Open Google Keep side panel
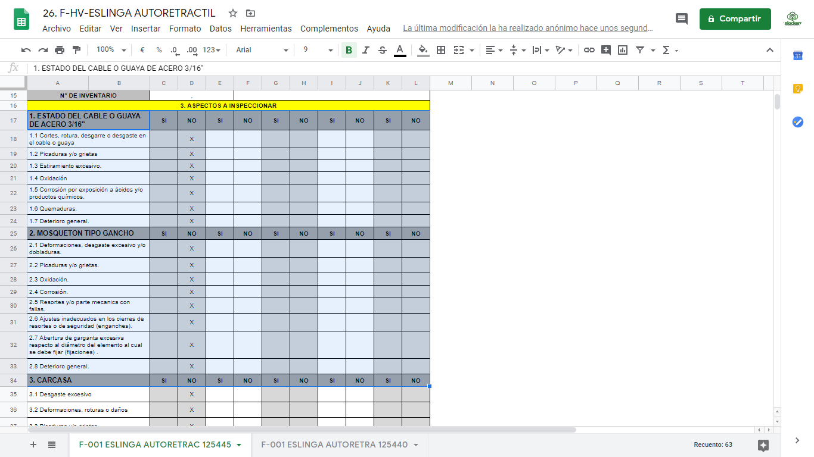 pos(798,89)
